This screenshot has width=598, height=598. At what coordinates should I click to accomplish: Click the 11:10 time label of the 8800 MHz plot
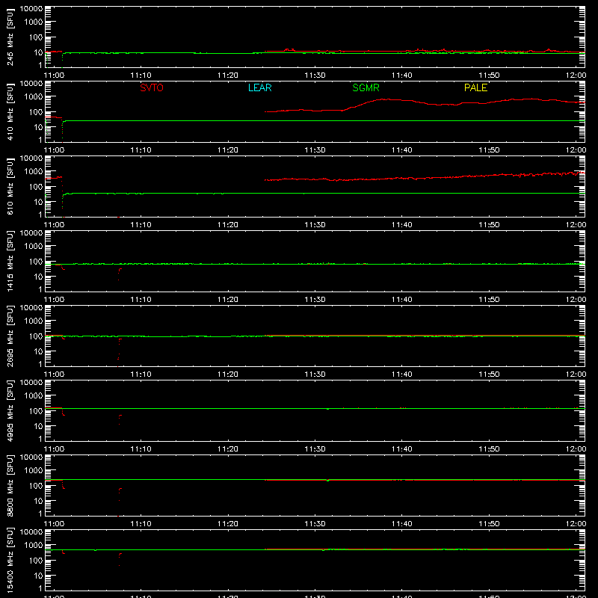click(141, 524)
